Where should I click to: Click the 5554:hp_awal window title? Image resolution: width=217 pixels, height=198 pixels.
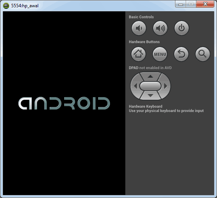25,6
